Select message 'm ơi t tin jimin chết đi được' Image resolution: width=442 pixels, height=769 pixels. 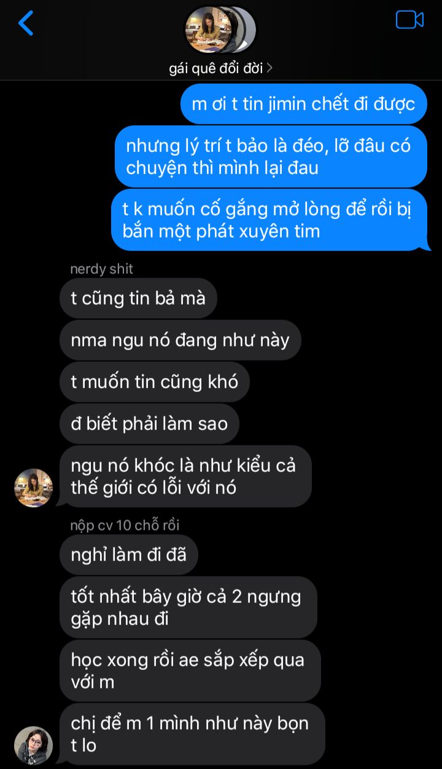[x=303, y=104]
